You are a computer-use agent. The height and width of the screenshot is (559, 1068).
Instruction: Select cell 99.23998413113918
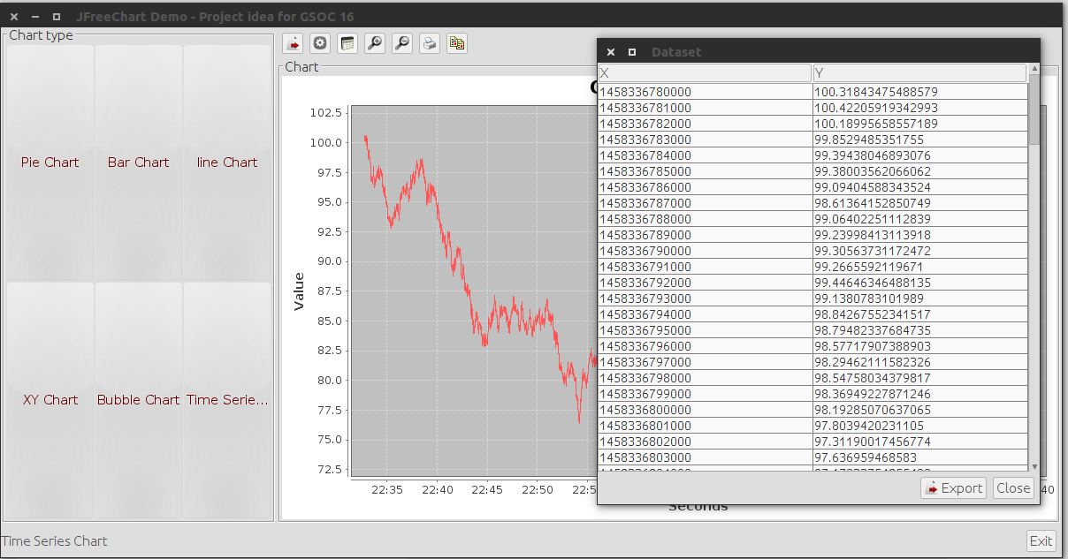920,235
